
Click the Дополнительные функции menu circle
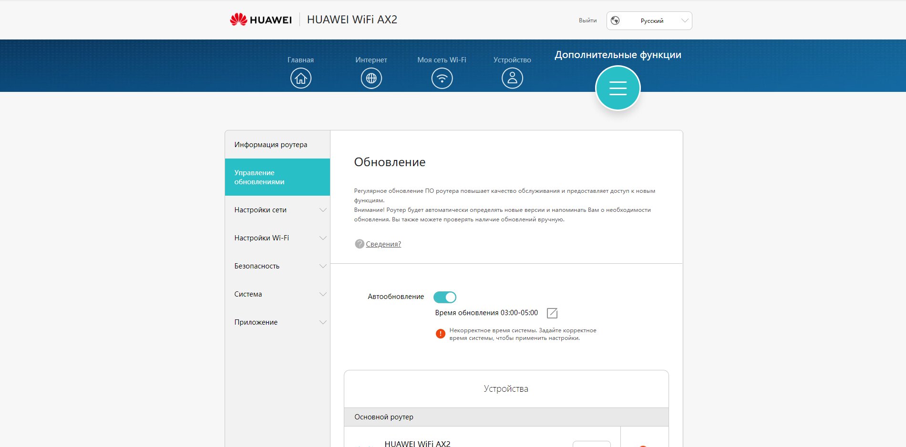click(618, 88)
